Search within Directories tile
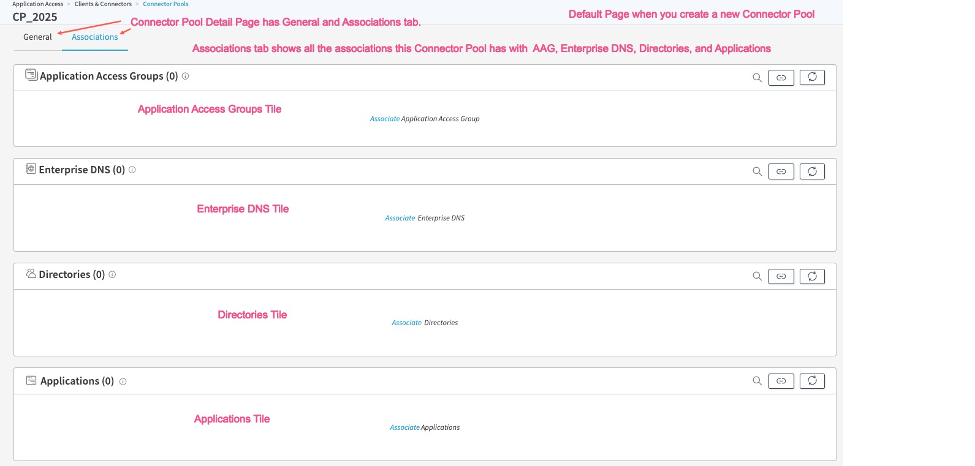 tap(757, 276)
